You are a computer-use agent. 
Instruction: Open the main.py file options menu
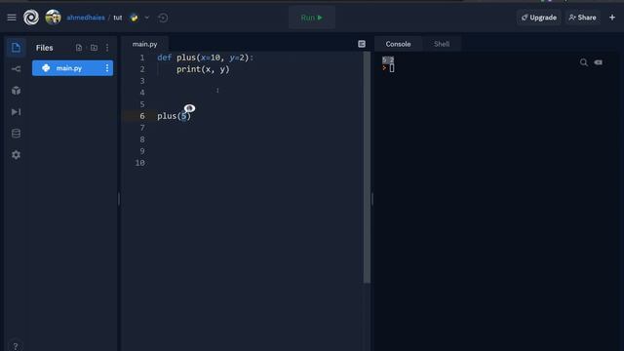point(107,68)
